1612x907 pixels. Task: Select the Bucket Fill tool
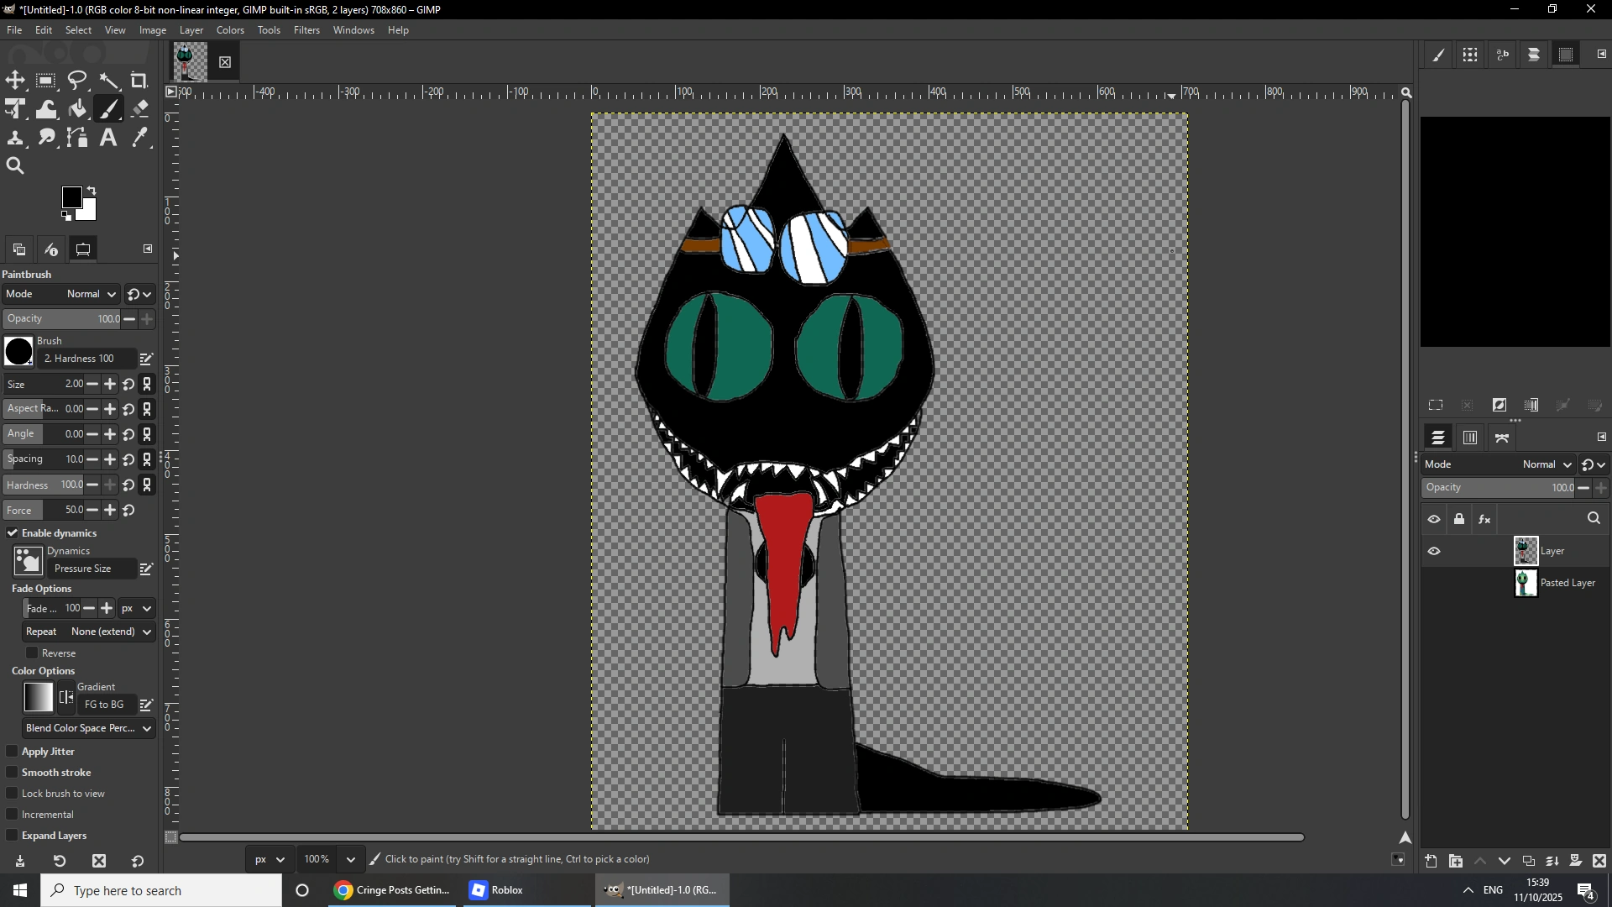pos(78,109)
